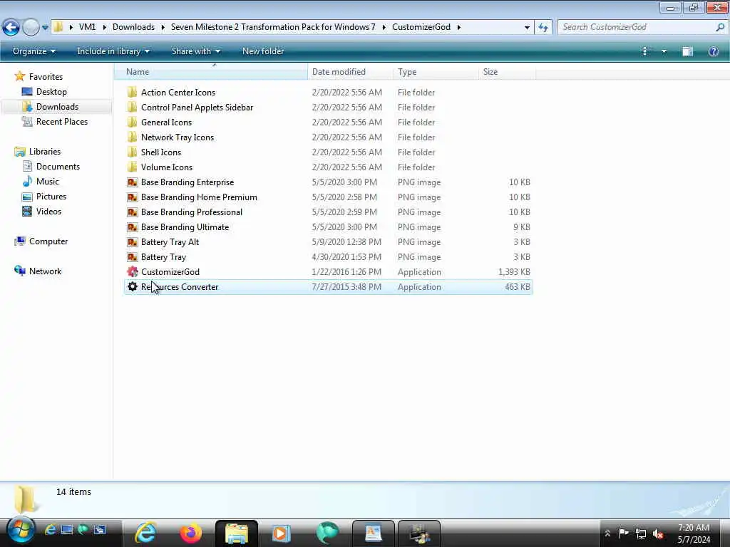
Task: Select the Battery Tray Alt file name
Action: [x=170, y=242]
